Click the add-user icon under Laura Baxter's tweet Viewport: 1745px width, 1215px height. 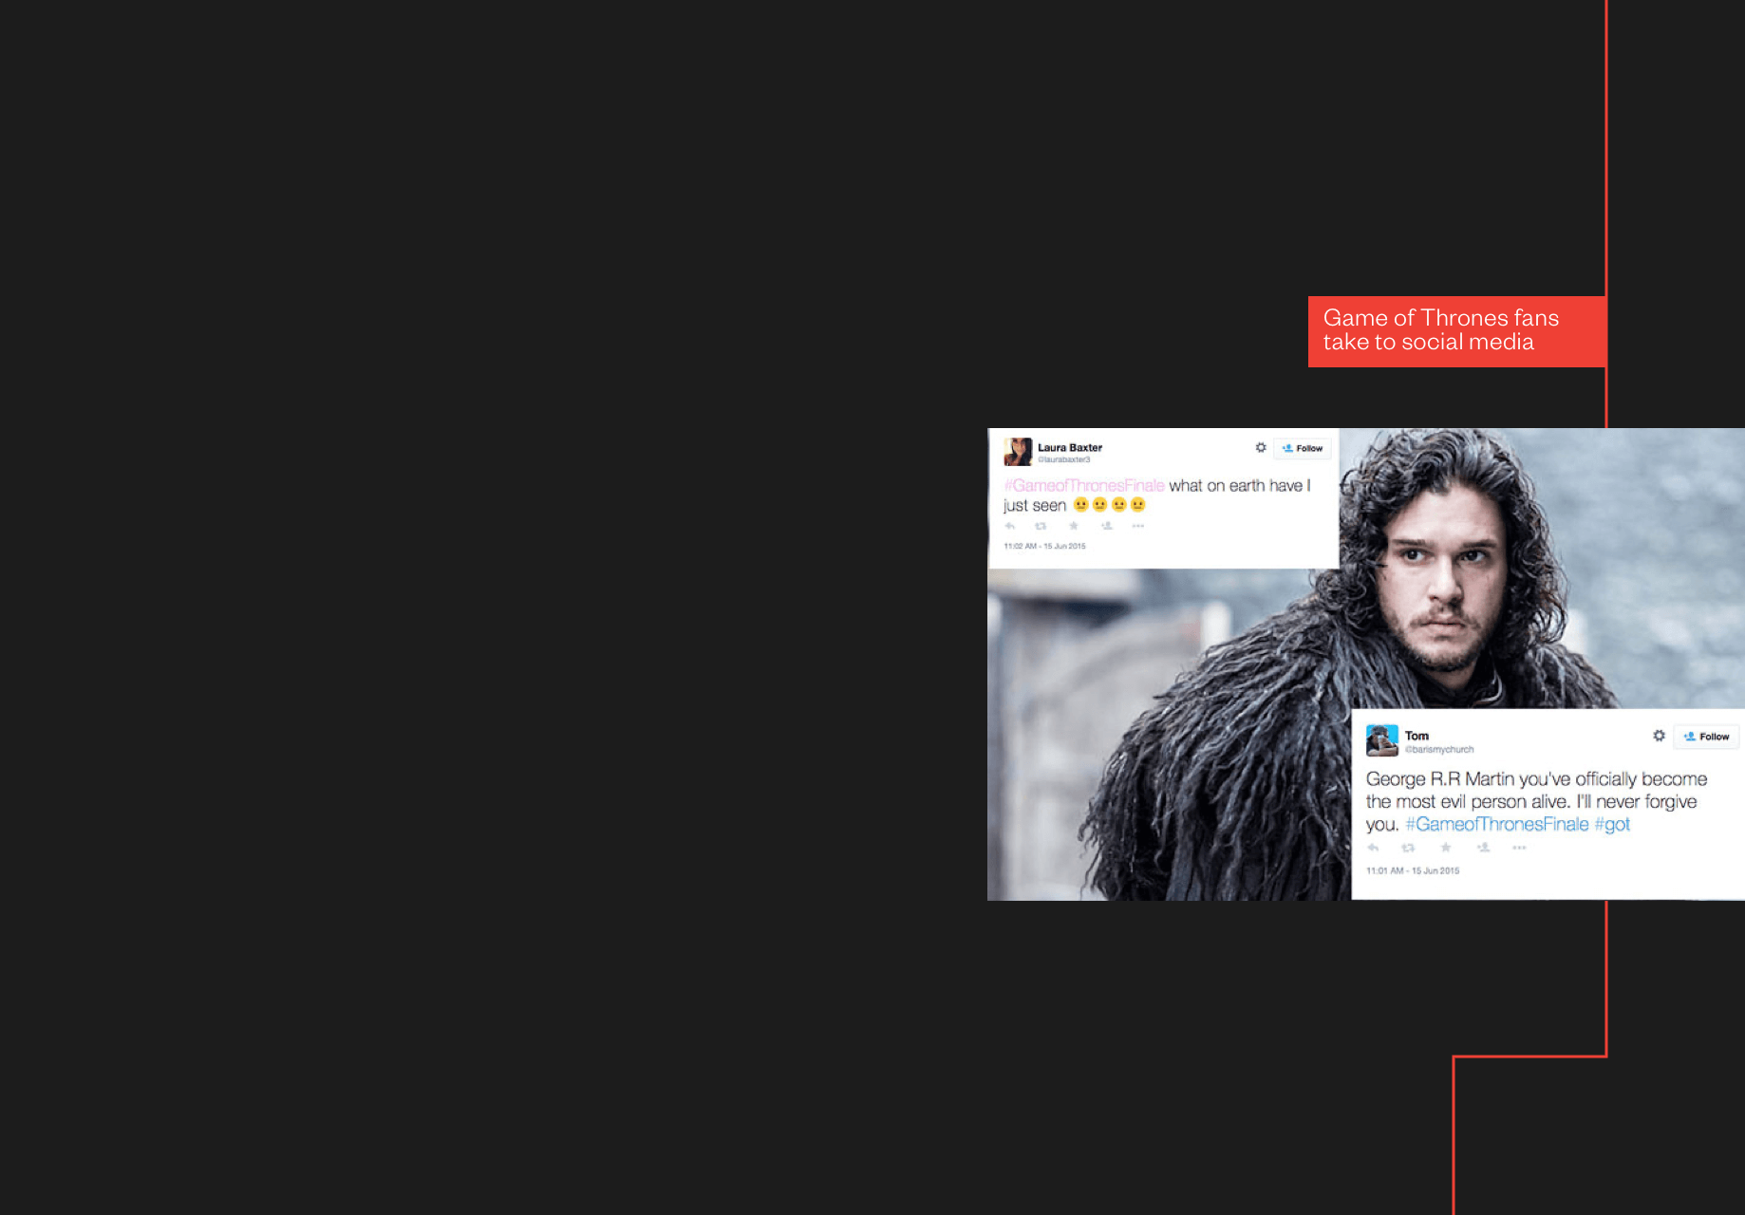[1106, 526]
